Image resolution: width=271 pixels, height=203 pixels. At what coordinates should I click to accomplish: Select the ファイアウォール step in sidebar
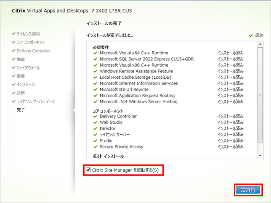(28, 68)
